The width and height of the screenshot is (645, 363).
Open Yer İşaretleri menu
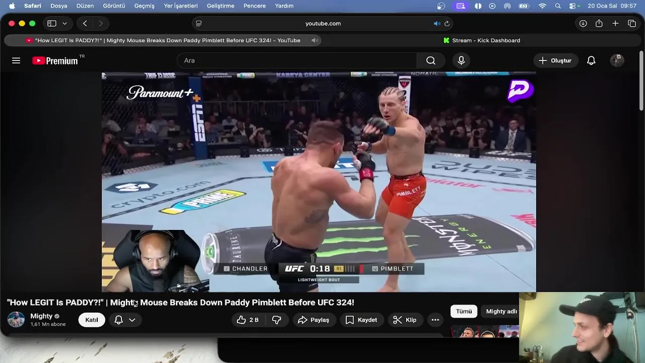181,6
